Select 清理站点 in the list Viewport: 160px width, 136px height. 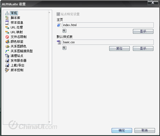point(17,56)
